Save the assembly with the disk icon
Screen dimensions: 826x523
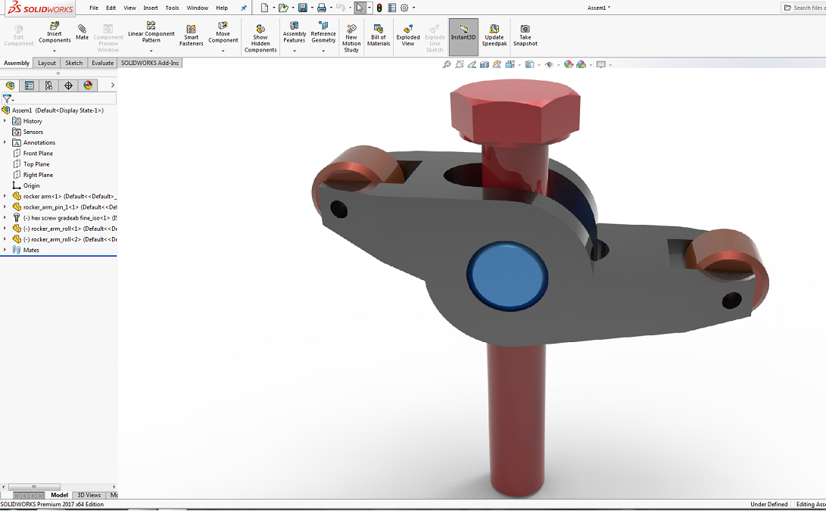coord(303,8)
